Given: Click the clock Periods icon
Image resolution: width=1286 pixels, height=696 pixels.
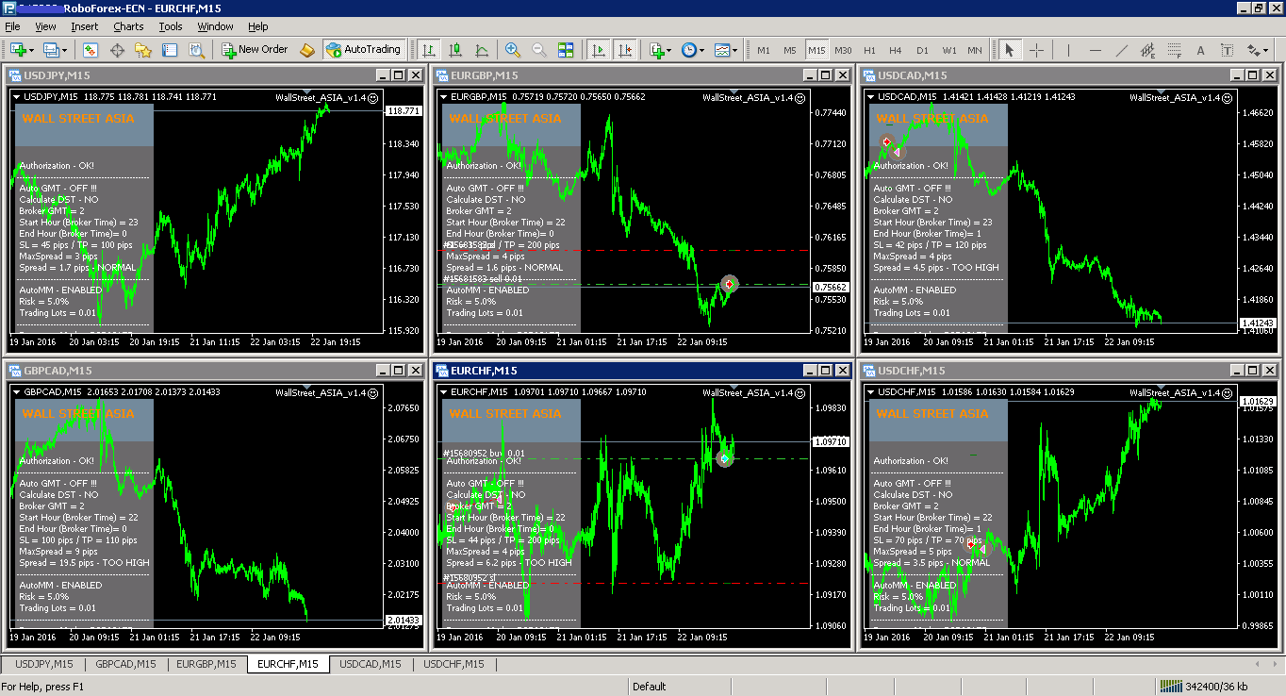Looking at the screenshot, I should (x=689, y=50).
